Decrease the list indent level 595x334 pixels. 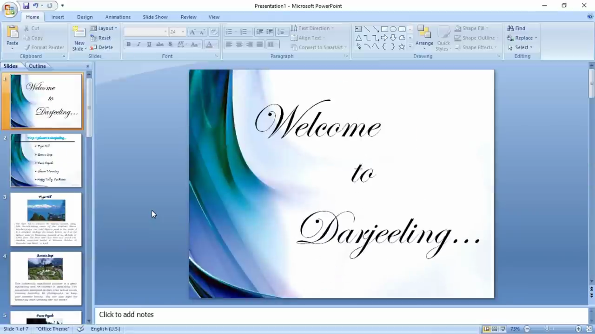coord(259,32)
